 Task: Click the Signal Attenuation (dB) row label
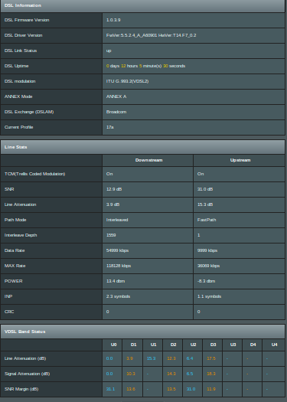(x=27, y=374)
